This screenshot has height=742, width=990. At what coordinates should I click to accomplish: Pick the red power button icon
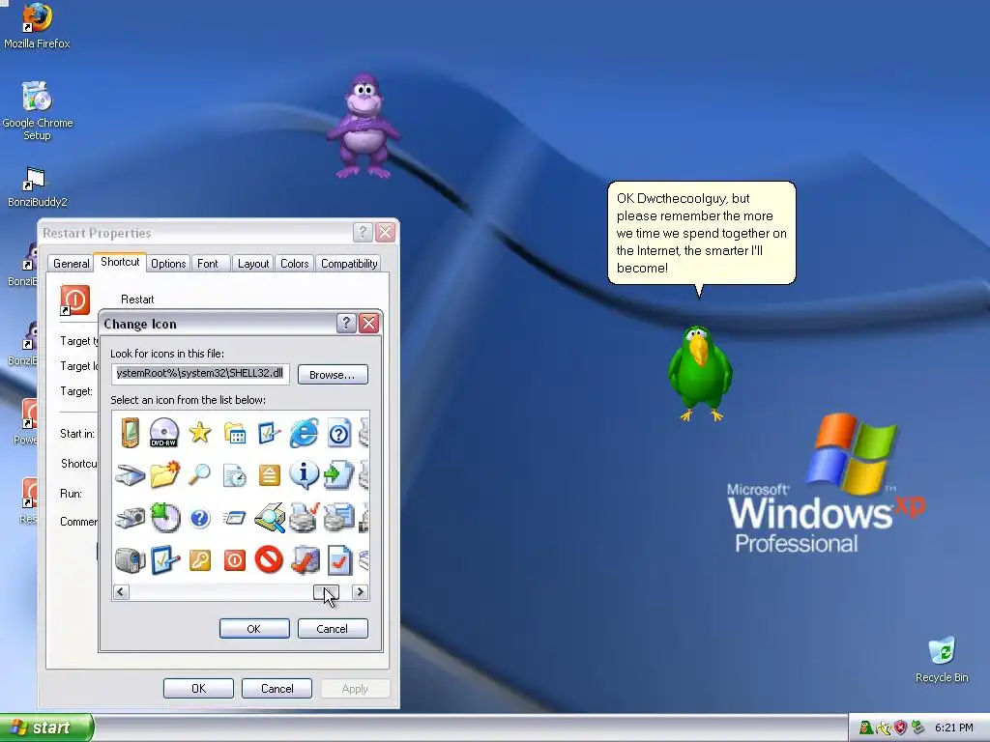point(235,560)
